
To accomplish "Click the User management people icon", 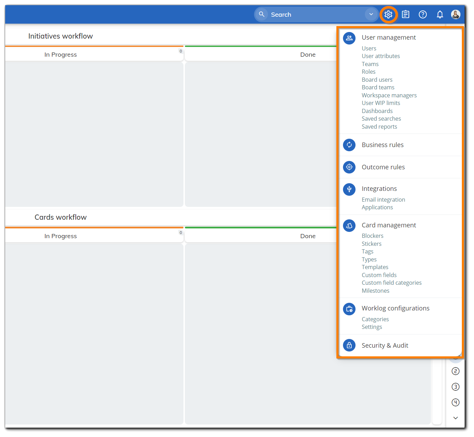I will [349, 38].
